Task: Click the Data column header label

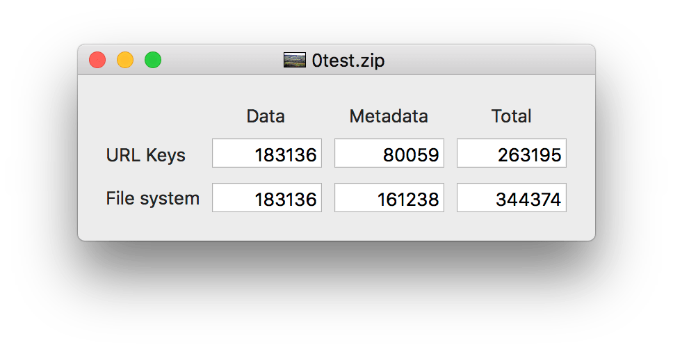Action: coord(266,116)
